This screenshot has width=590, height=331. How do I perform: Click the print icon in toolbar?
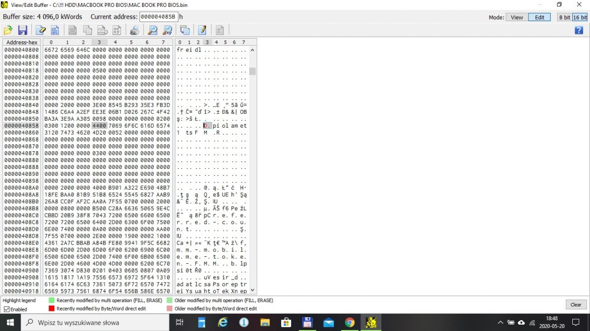tap(134, 30)
